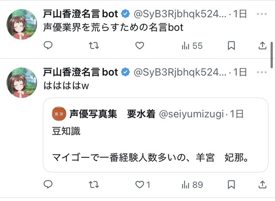Like the tweet with 1 like

[x=143, y=184]
